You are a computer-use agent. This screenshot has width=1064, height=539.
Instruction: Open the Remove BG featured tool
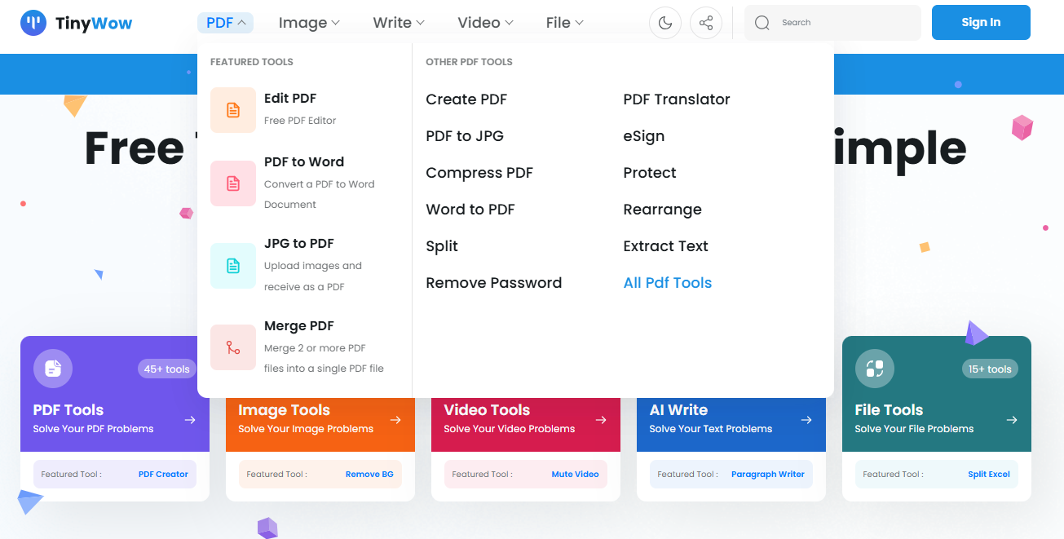(369, 474)
